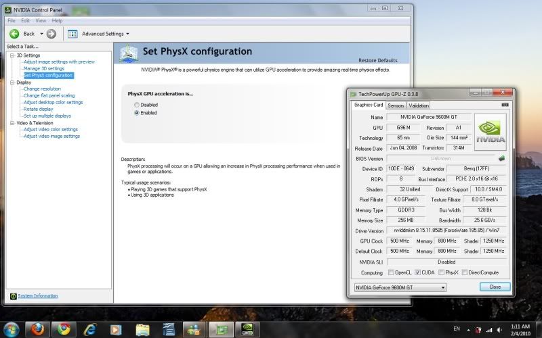Click the Driver Version field
The image size is (542, 338).
(x=446, y=231)
